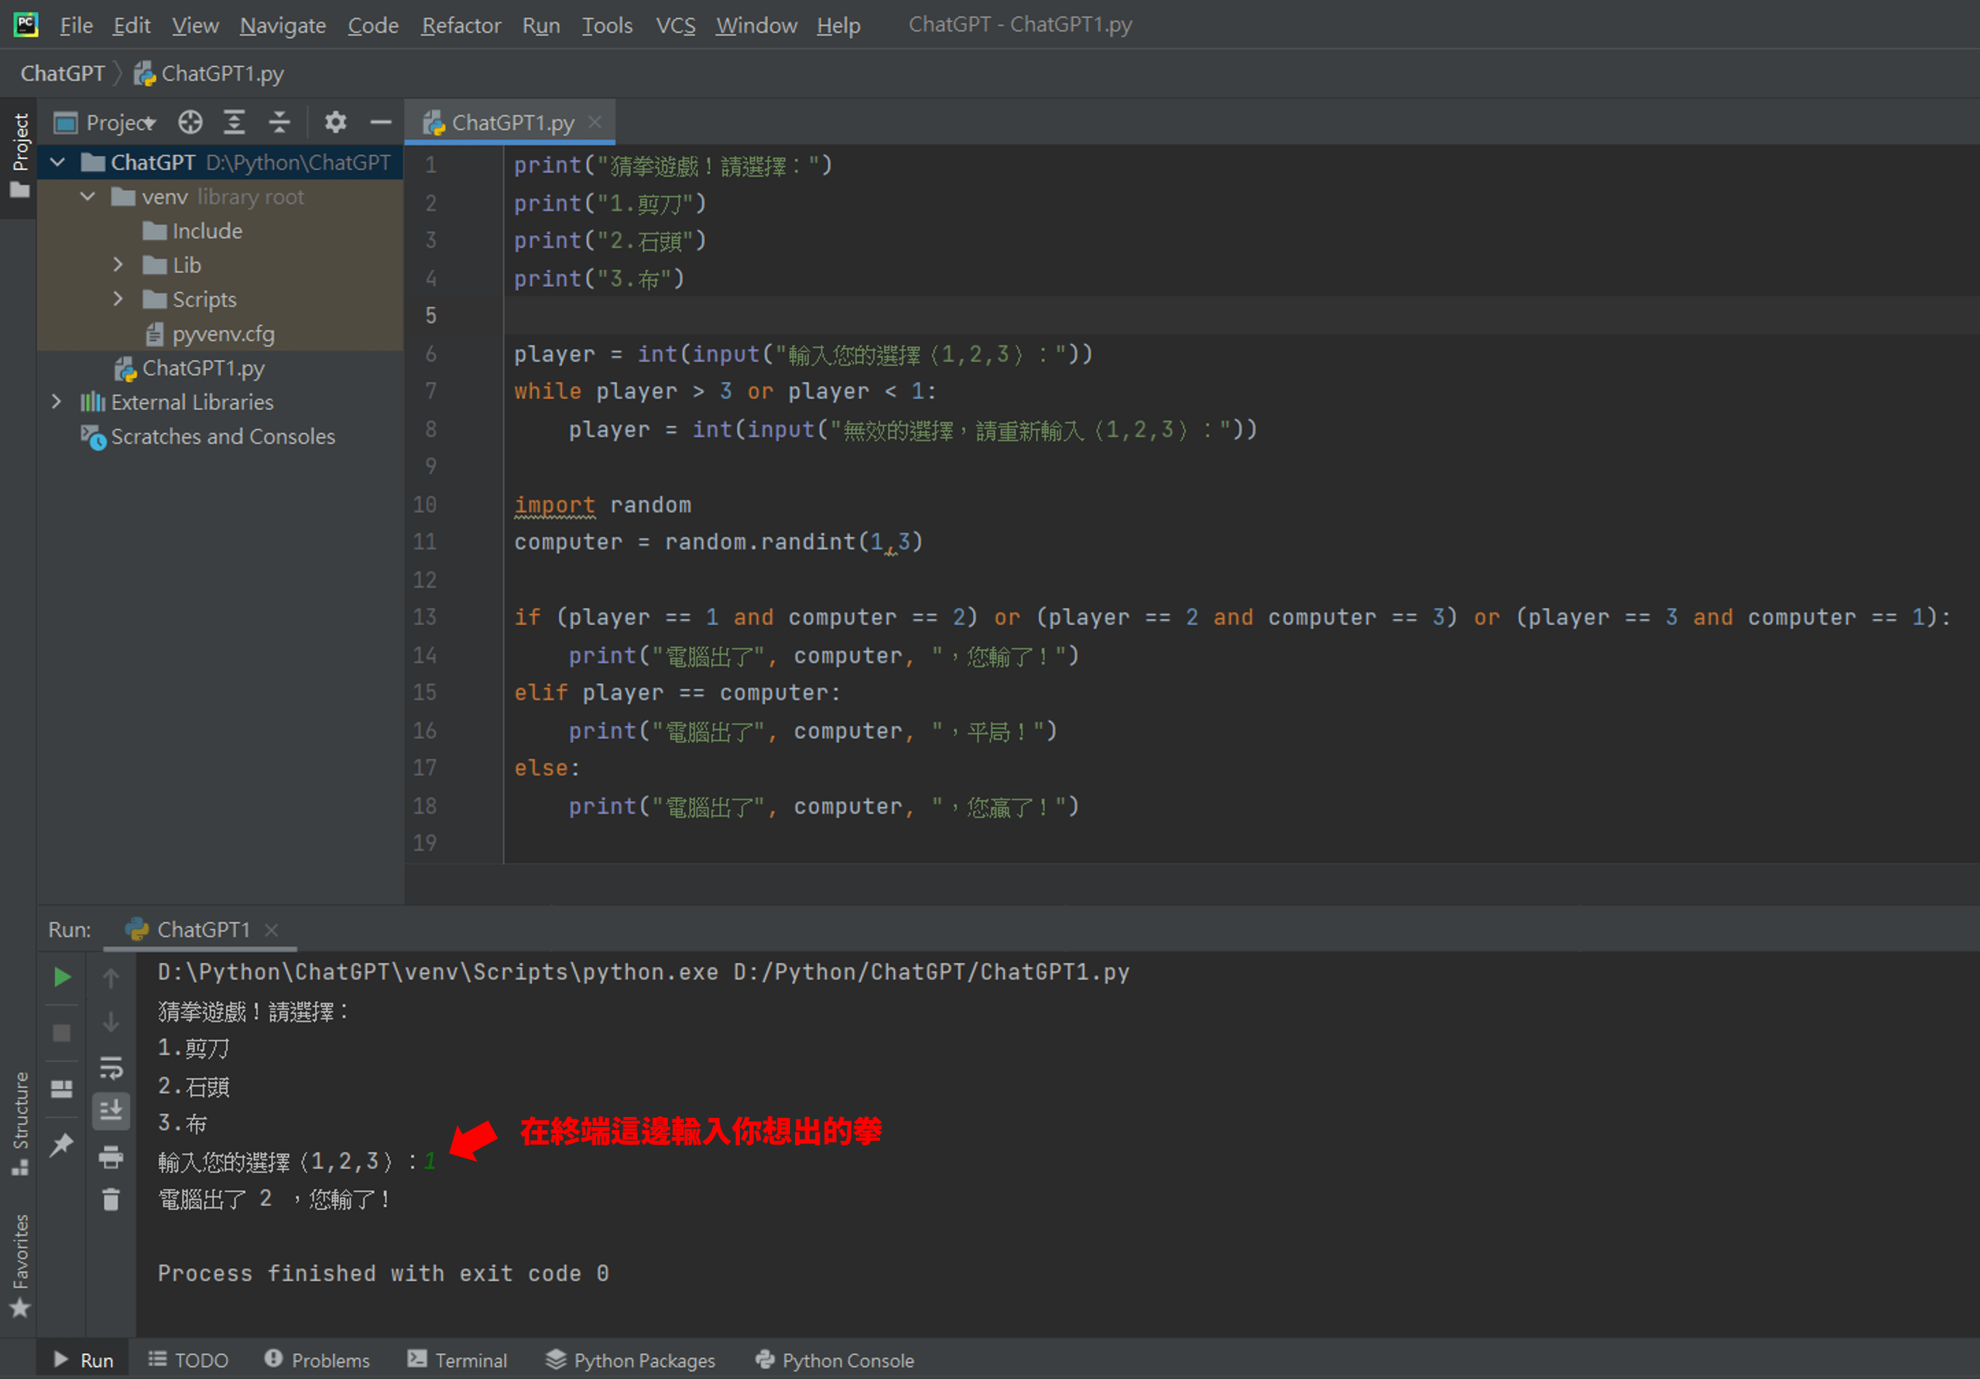Open the Terminal tool window button
The image size is (1980, 1379).
(457, 1360)
